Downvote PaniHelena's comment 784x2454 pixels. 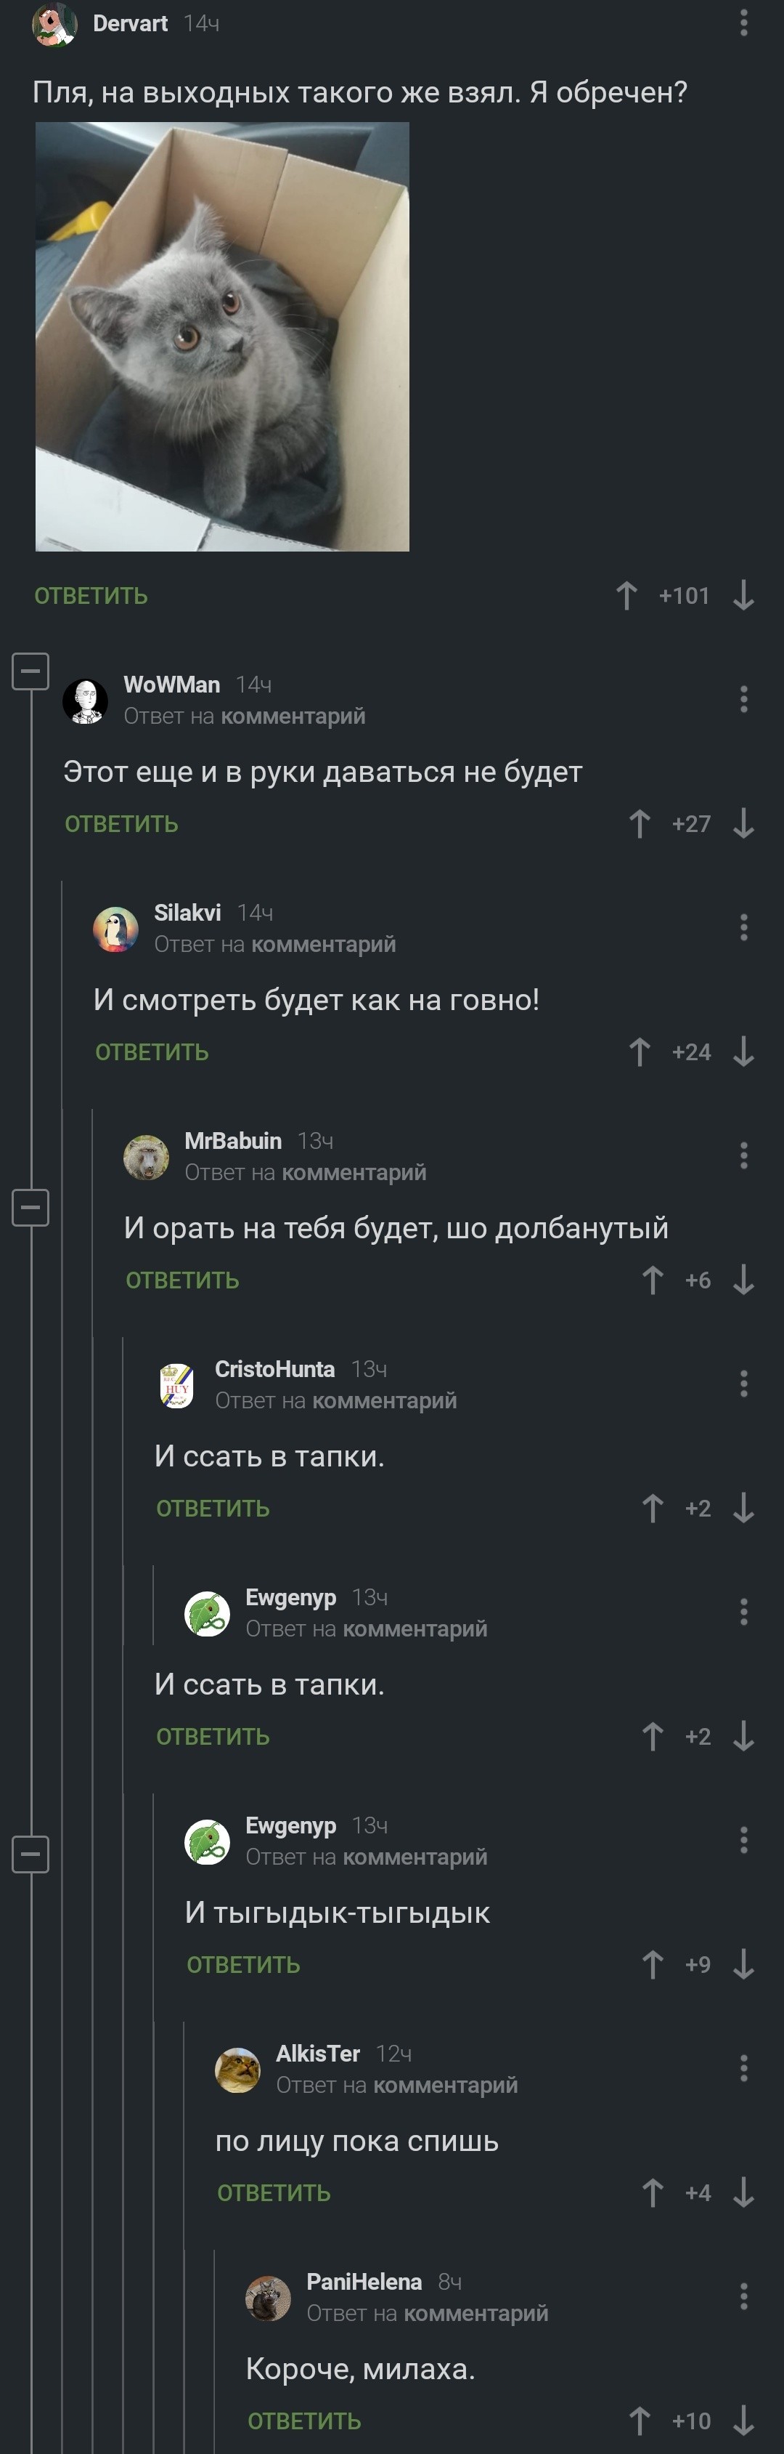tap(744, 2421)
